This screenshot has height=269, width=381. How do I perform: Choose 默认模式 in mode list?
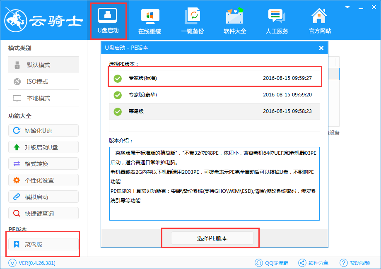(x=43, y=65)
